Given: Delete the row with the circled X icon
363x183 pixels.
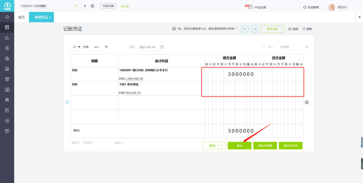Looking at the screenshot, I should pos(307,102).
